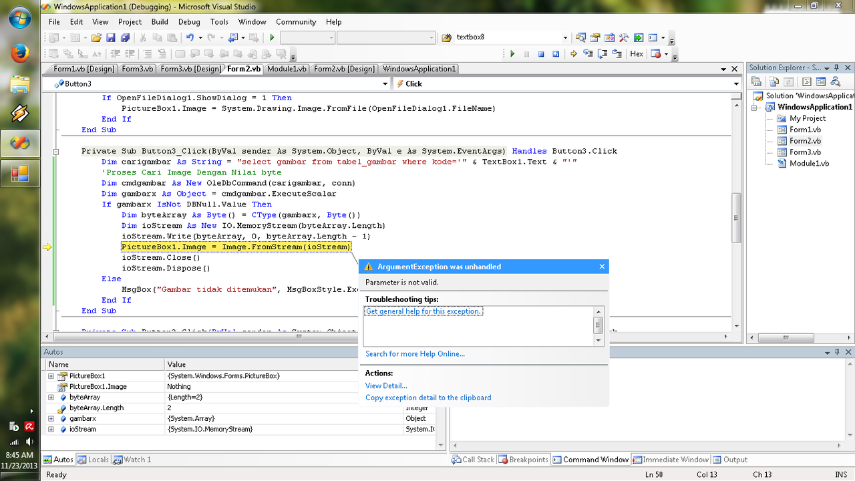Expand the byteArray row in Autos
This screenshot has width=855, height=481.
pyautogui.click(x=51, y=397)
